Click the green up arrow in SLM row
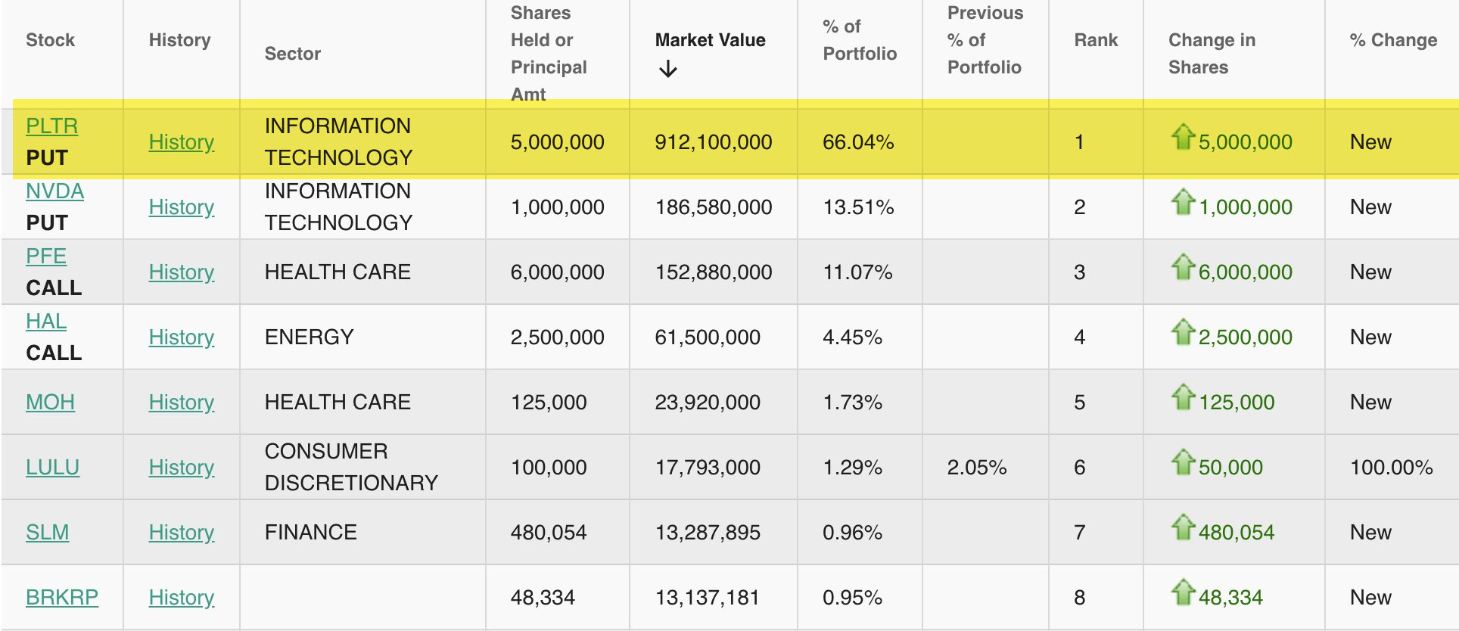Image resolution: width=1459 pixels, height=631 pixels. 1183,527
